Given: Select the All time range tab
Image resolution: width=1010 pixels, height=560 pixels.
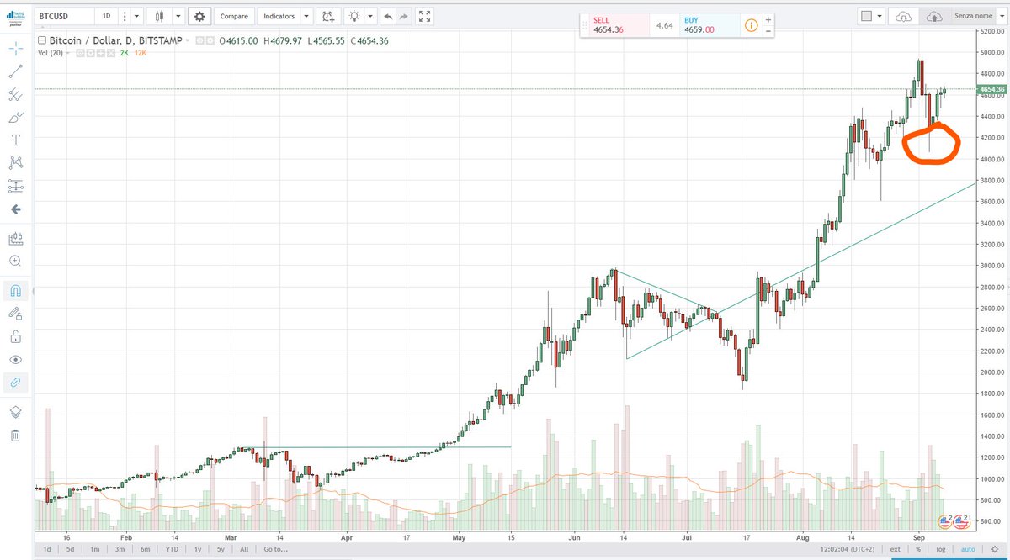Looking at the screenshot, I should coord(244,549).
